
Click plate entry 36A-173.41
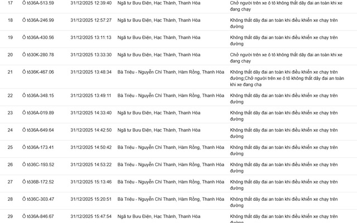pyautogui.click(x=38, y=147)
